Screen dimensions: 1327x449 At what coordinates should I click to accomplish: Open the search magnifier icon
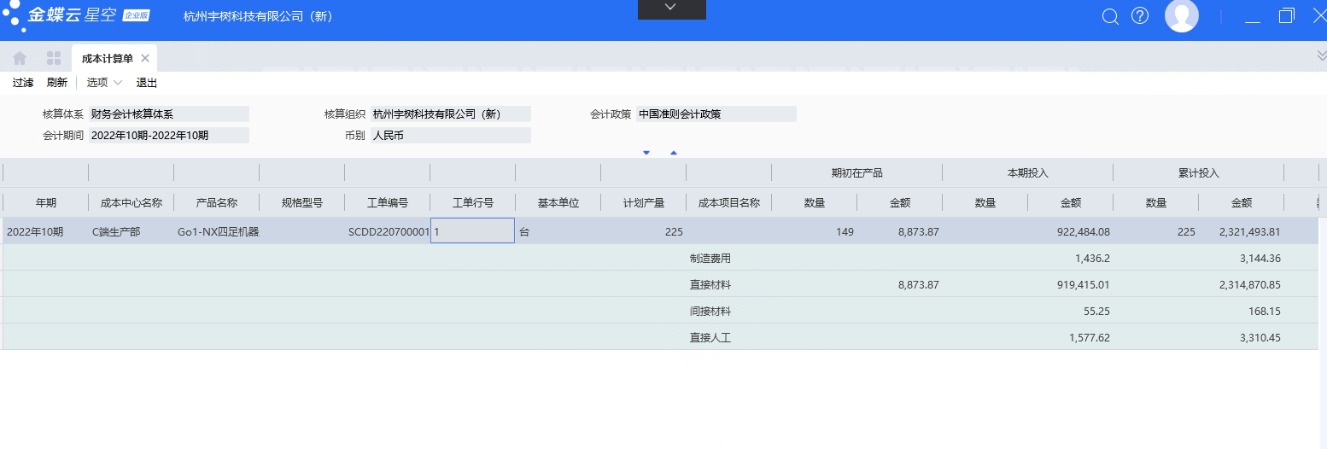(1110, 16)
